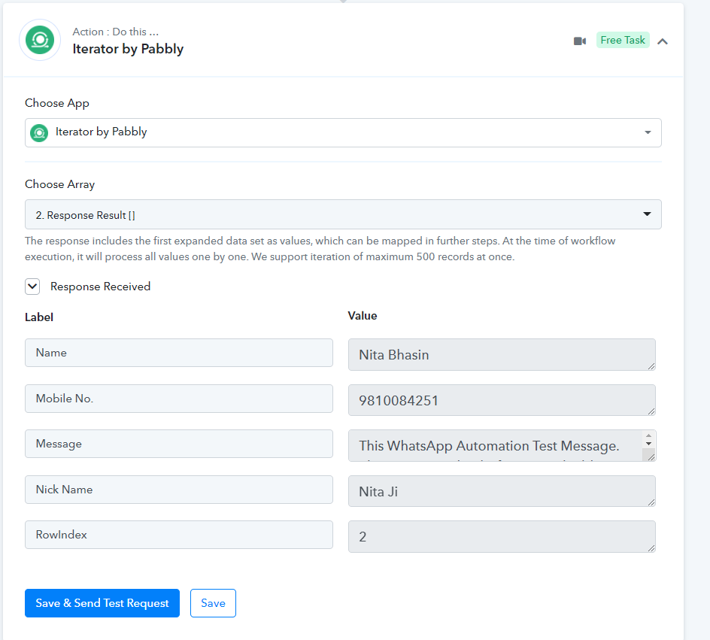Click the Iterator by Pabbly header logo
Image resolution: width=710 pixels, height=640 pixels.
[39, 41]
